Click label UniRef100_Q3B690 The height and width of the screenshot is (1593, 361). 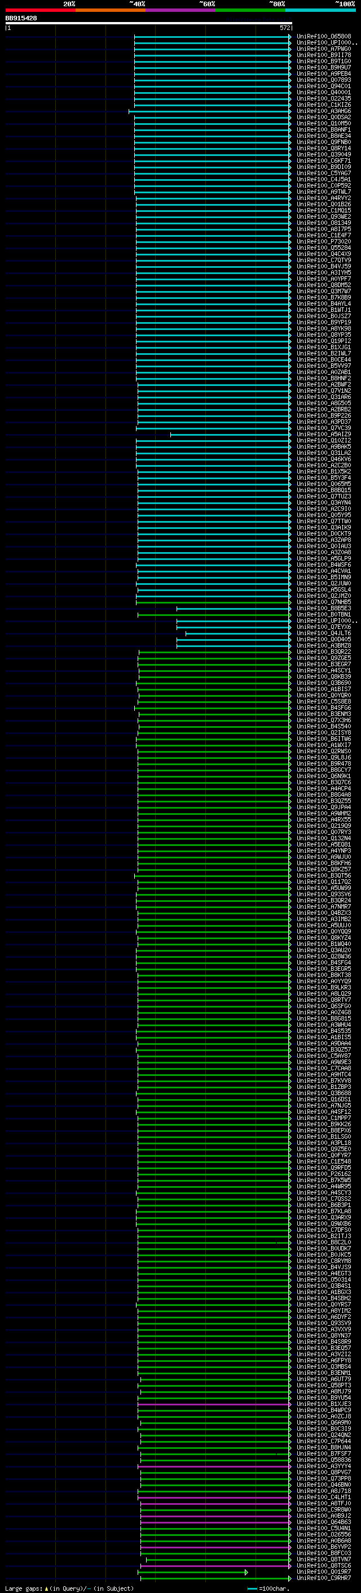323,683
